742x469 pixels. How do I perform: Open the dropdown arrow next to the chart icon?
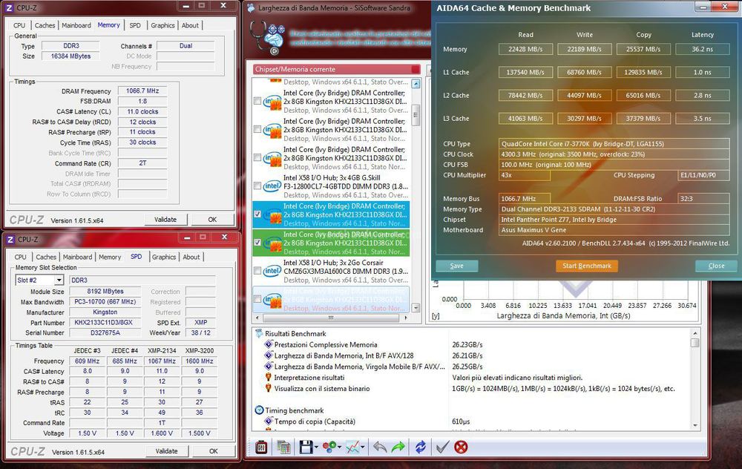click(363, 447)
